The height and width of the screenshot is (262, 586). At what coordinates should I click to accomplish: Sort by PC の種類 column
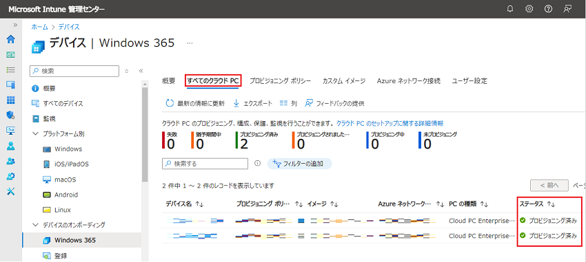click(x=469, y=204)
